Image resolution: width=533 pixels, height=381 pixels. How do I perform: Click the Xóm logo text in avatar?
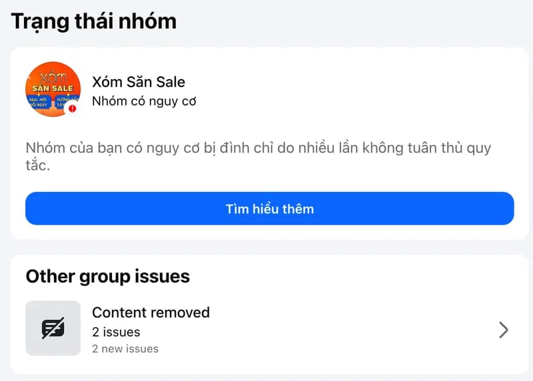point(54,75)
